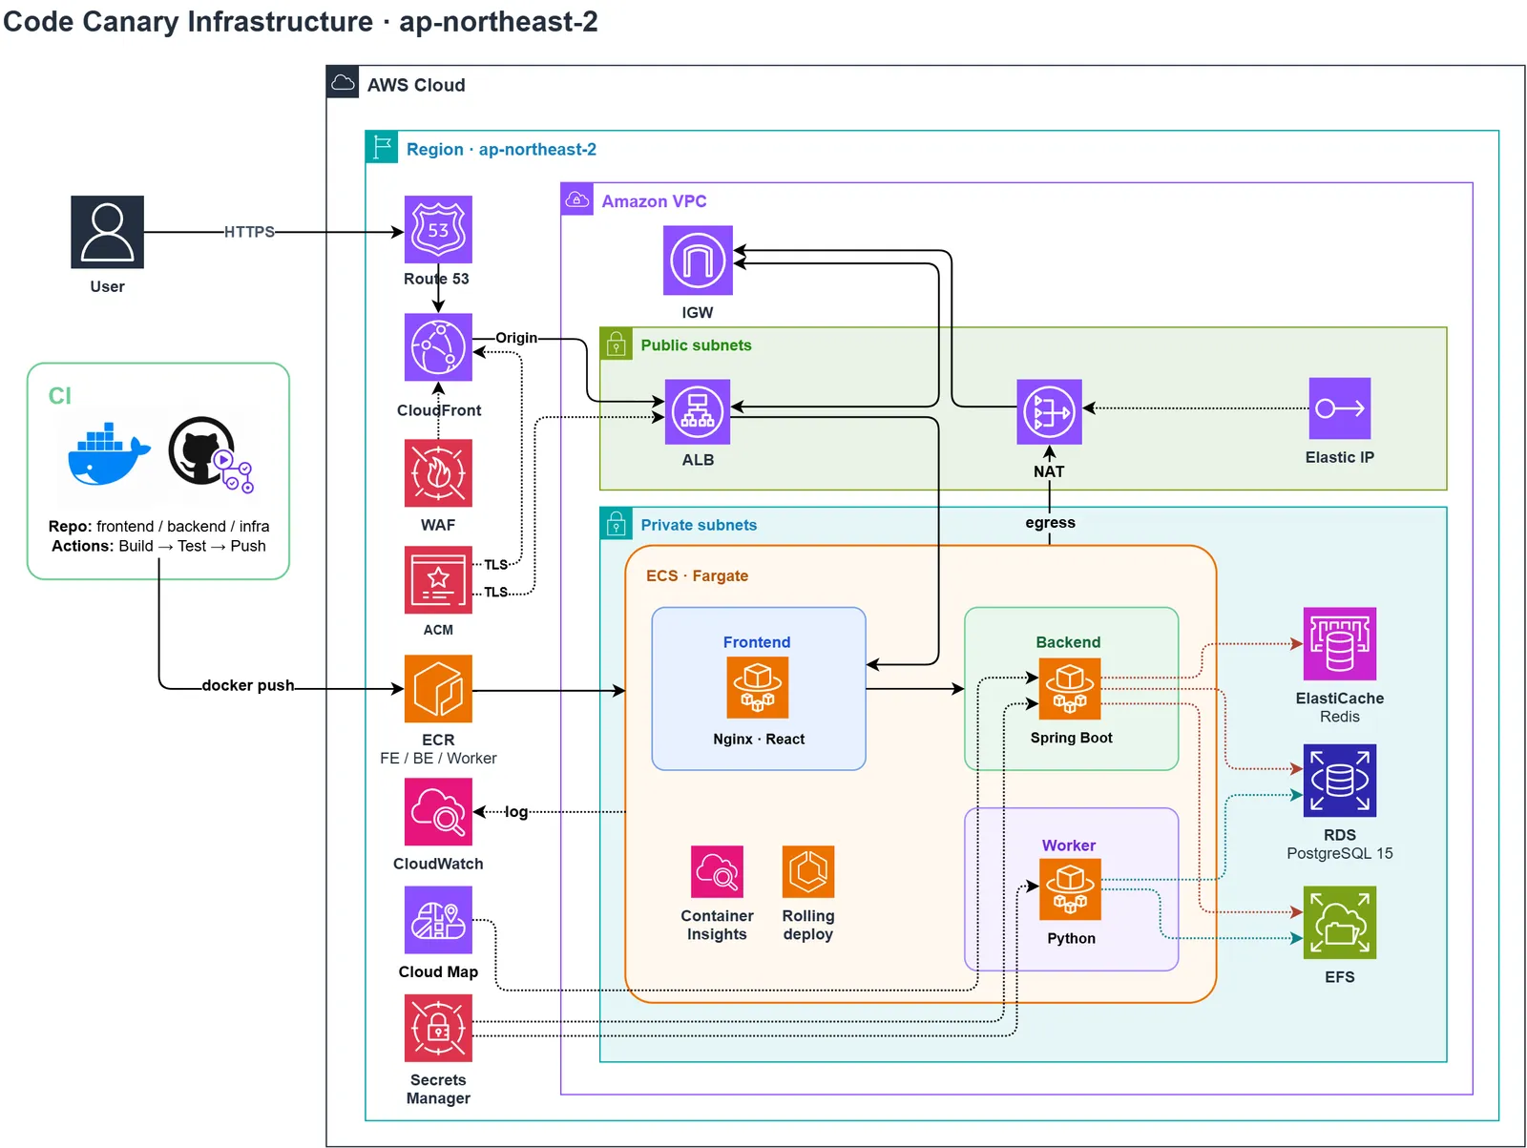The image size is (1527, 1148).
Task: Click the Amazon VPC group icon
Action: point(577,199)
